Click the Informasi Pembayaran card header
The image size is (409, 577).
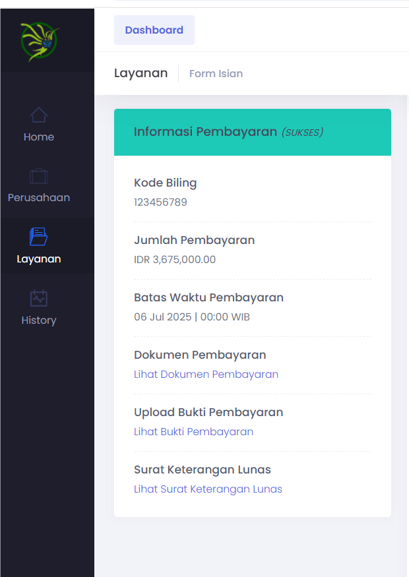tap(205, 132)
